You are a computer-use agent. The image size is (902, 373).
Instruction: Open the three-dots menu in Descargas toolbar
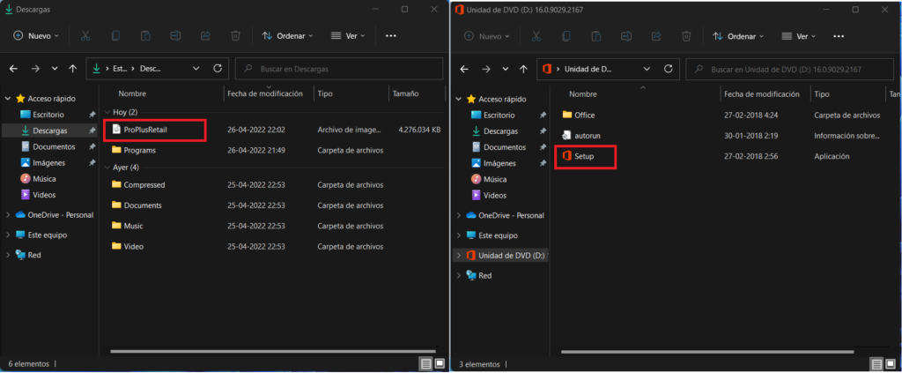[x=390, y=35]
